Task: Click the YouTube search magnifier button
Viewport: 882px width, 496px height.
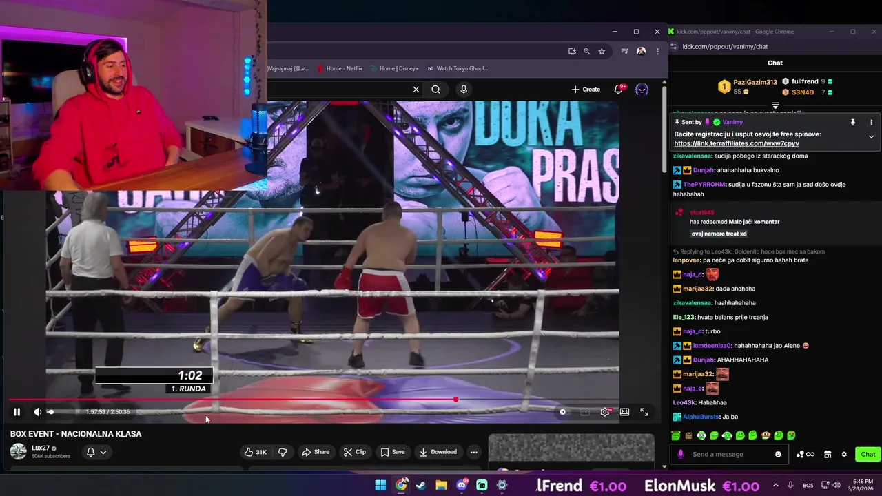Action: coord(436,90)
